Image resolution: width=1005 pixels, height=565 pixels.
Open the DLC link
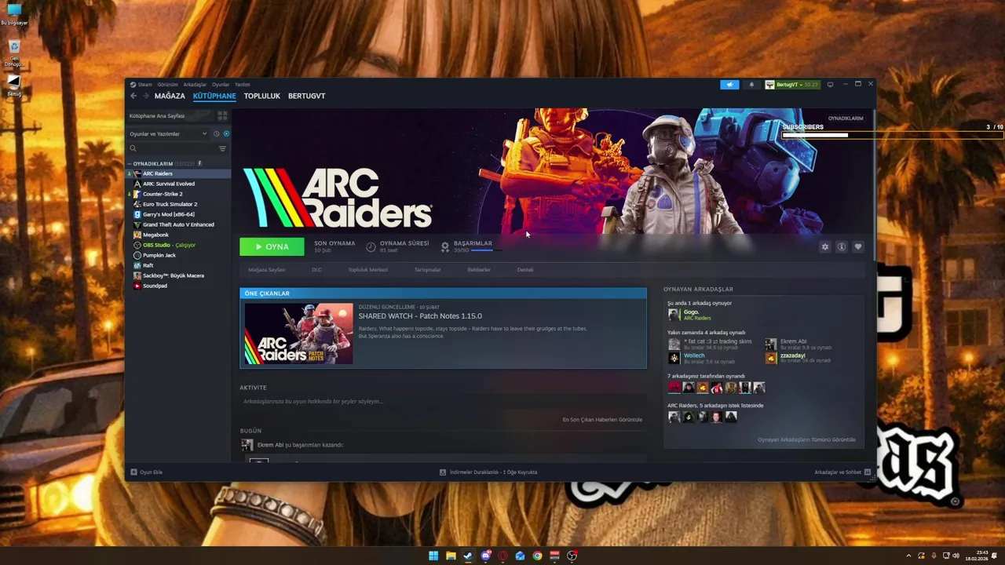(x=316, y=270)
